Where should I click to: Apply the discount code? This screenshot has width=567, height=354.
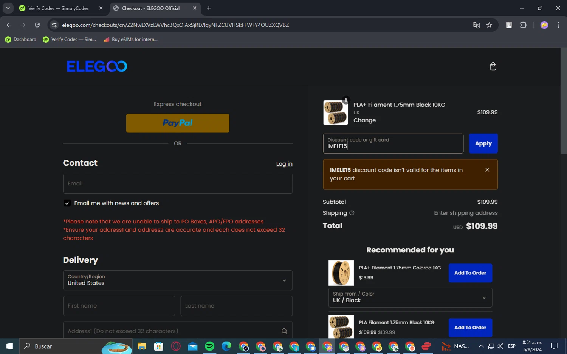483,143
